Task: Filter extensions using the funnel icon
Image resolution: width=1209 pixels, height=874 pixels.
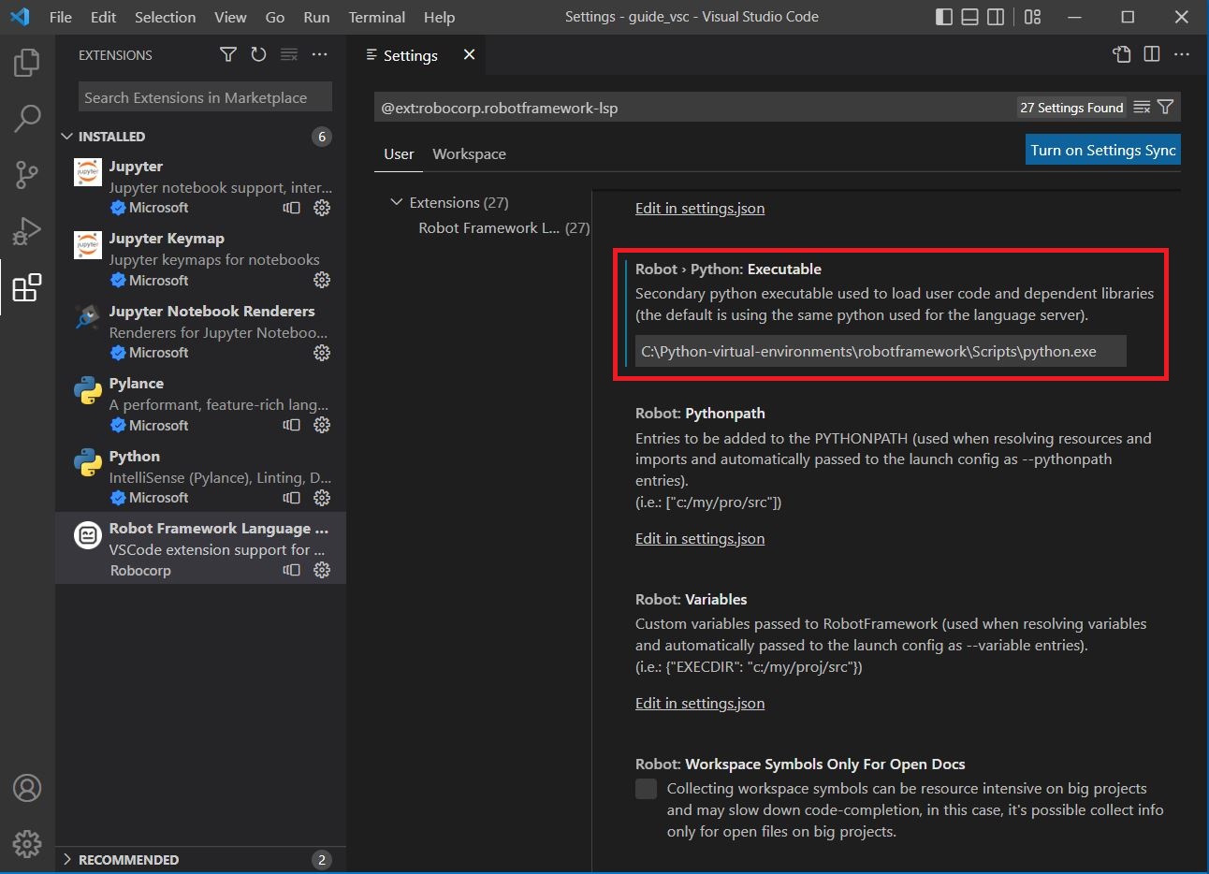Action: coord(228,55)
